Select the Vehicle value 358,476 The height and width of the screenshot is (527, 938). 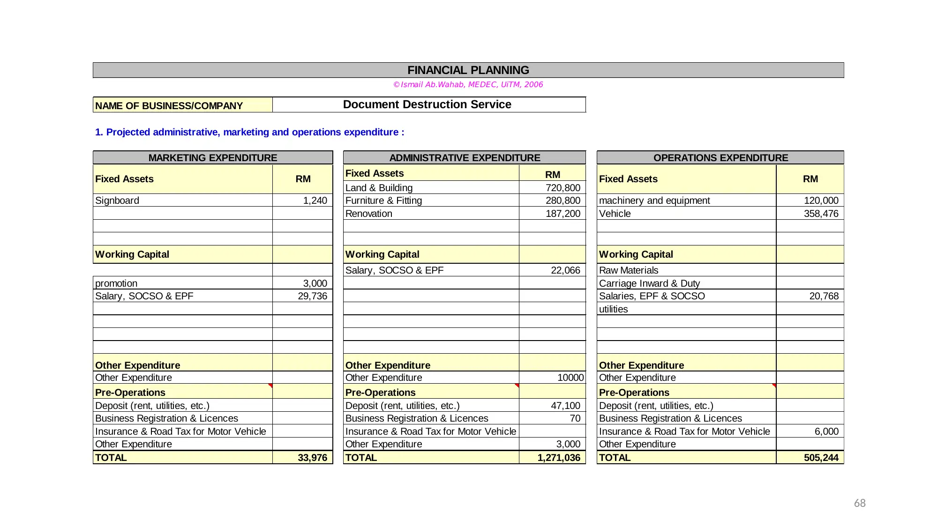point(821,214)
